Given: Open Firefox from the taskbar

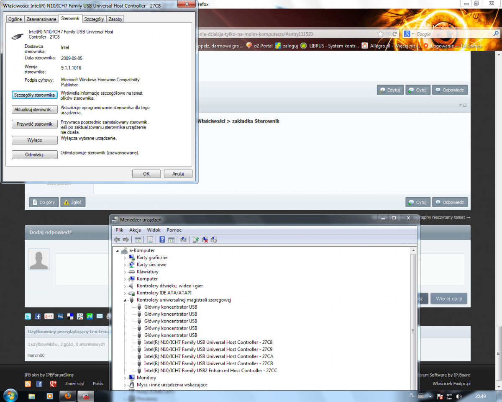Looking at the screenshot, I should click(67, 395).
